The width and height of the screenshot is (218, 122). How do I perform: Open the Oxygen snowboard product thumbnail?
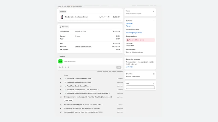click(62, 17)
